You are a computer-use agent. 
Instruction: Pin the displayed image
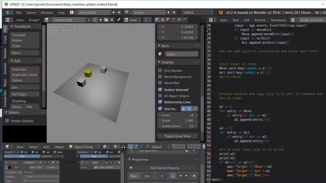point(119,20)
